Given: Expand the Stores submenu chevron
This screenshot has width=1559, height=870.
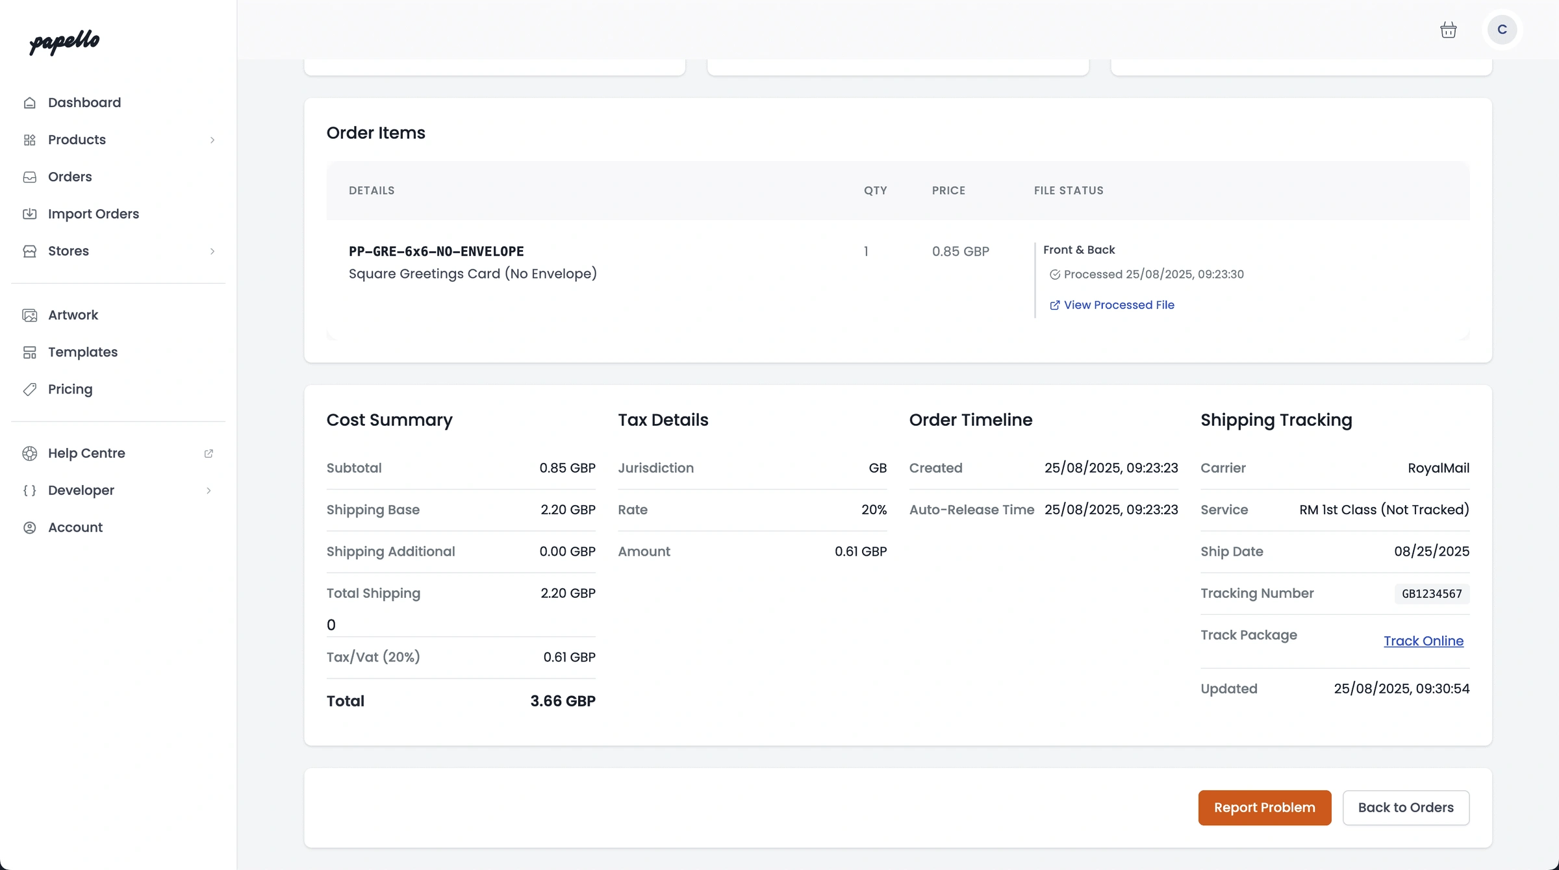Looking at the screenshot, I should 212,251.
